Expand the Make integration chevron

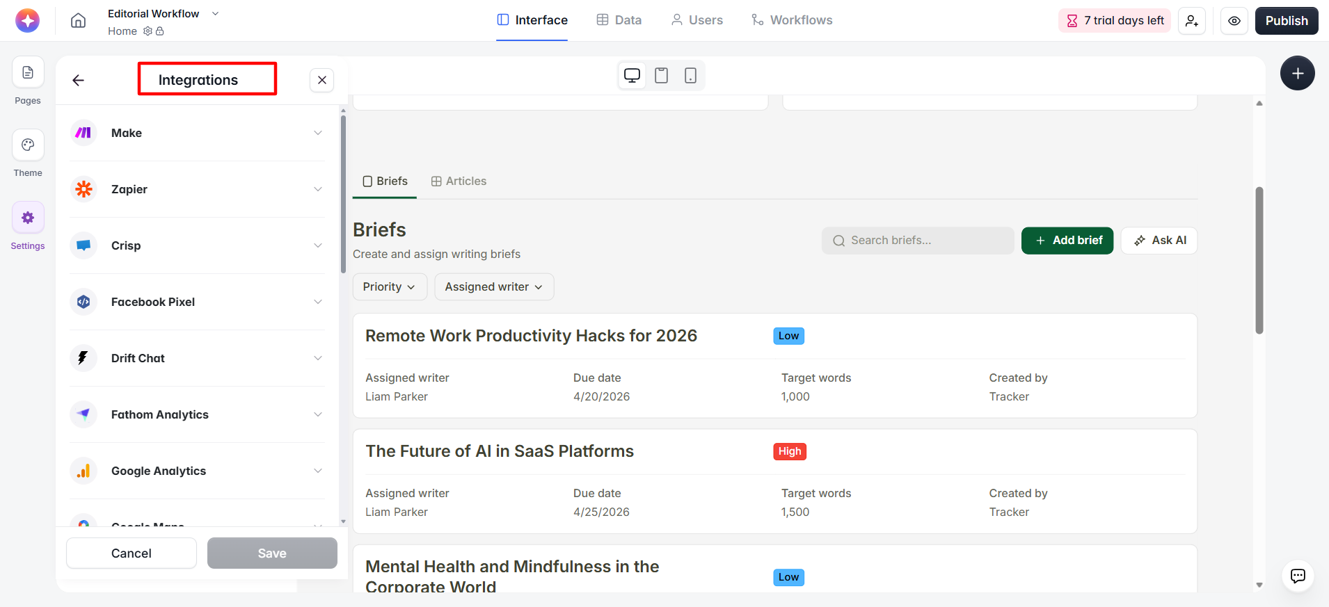318,133
